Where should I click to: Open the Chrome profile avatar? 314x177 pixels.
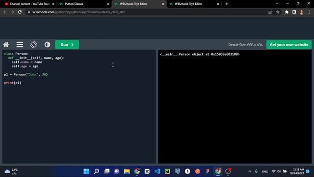click(301, 12)
